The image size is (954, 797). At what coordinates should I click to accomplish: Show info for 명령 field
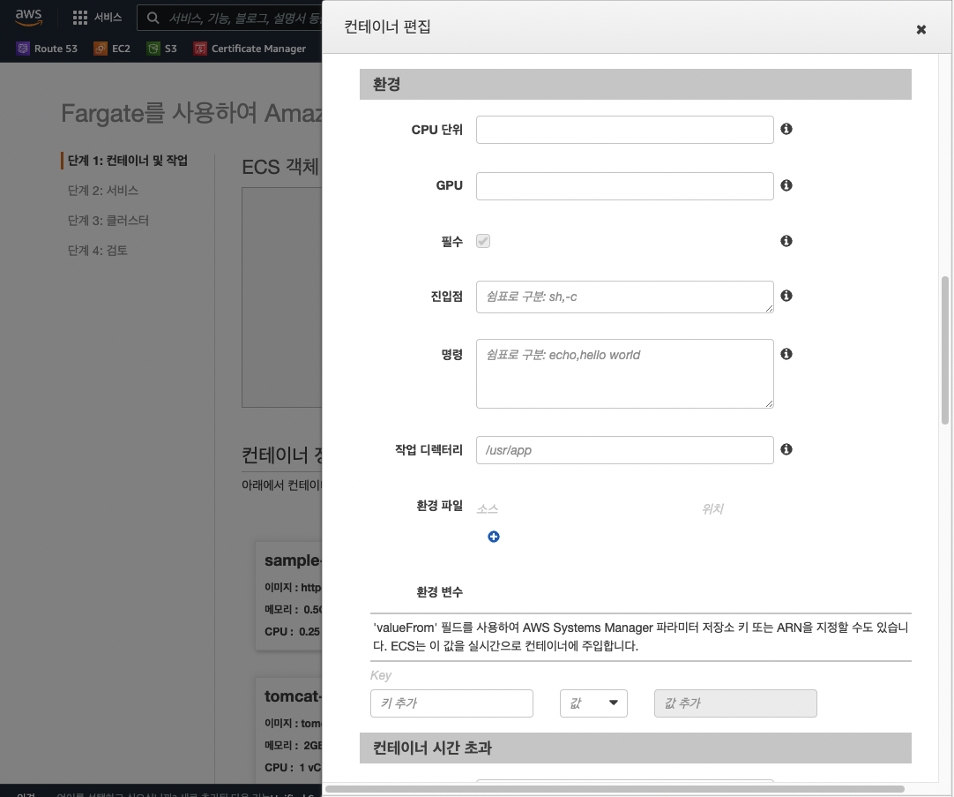pyautogui.click(x=786, y=354)
